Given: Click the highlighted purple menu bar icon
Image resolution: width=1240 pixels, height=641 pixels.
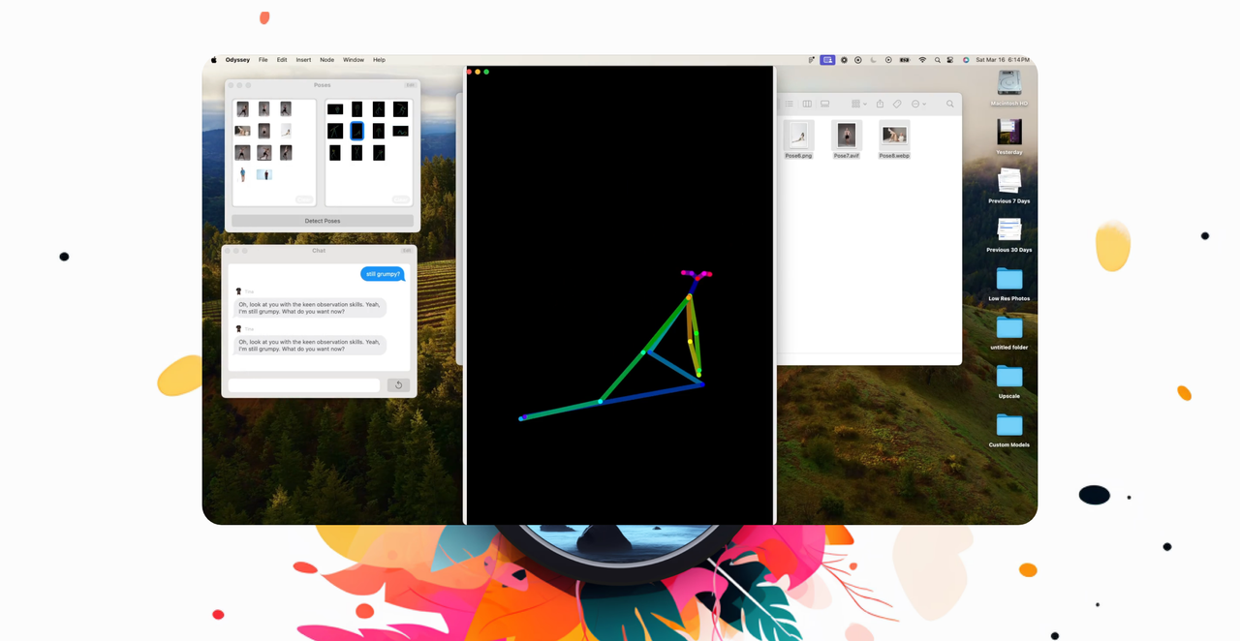Looking at the screenshot, I should point(827,60).
